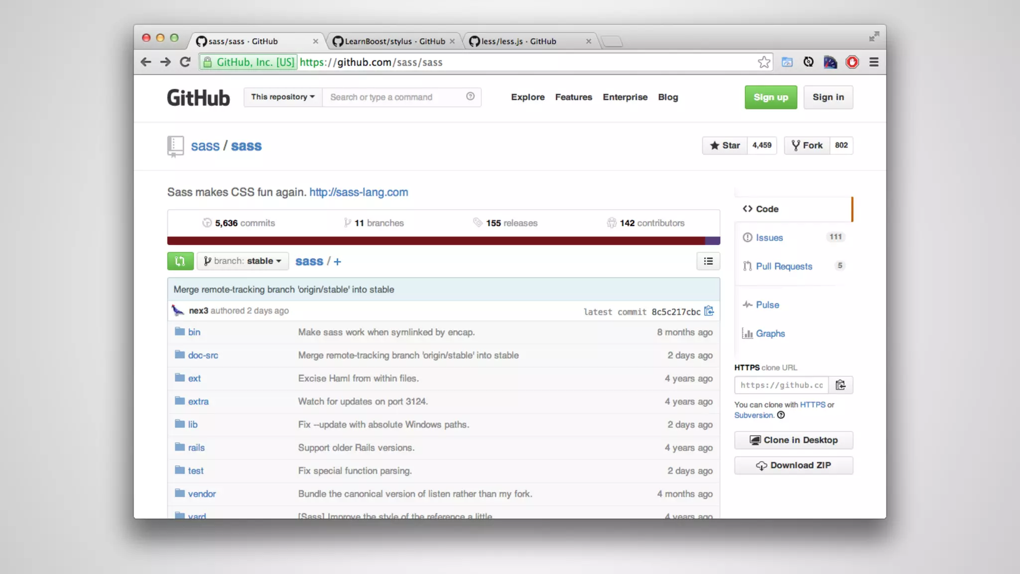
Task: Create a new file with the plus icon
Action: 338,262
